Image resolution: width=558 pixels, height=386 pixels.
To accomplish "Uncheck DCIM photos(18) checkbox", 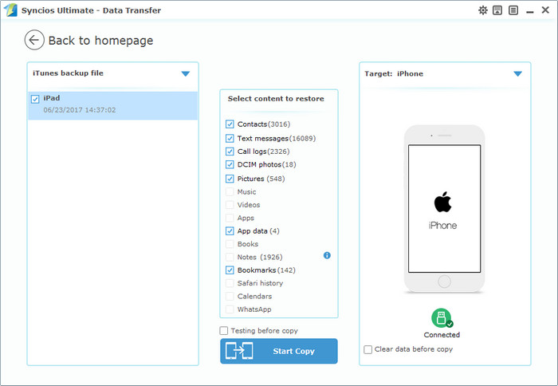I will [x=230, y=164].
